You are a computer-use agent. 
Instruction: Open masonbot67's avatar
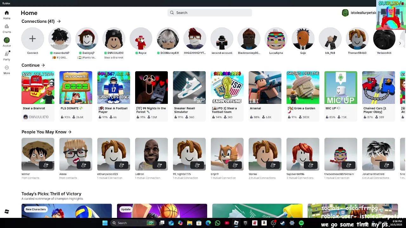pyautogui.click(x=60, y=39)
